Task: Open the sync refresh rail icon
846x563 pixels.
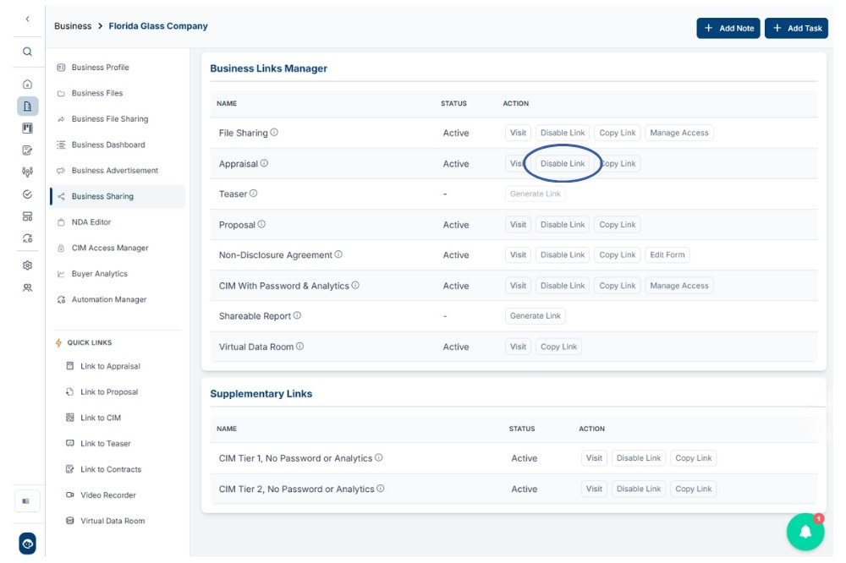Action: click(28, 238)
